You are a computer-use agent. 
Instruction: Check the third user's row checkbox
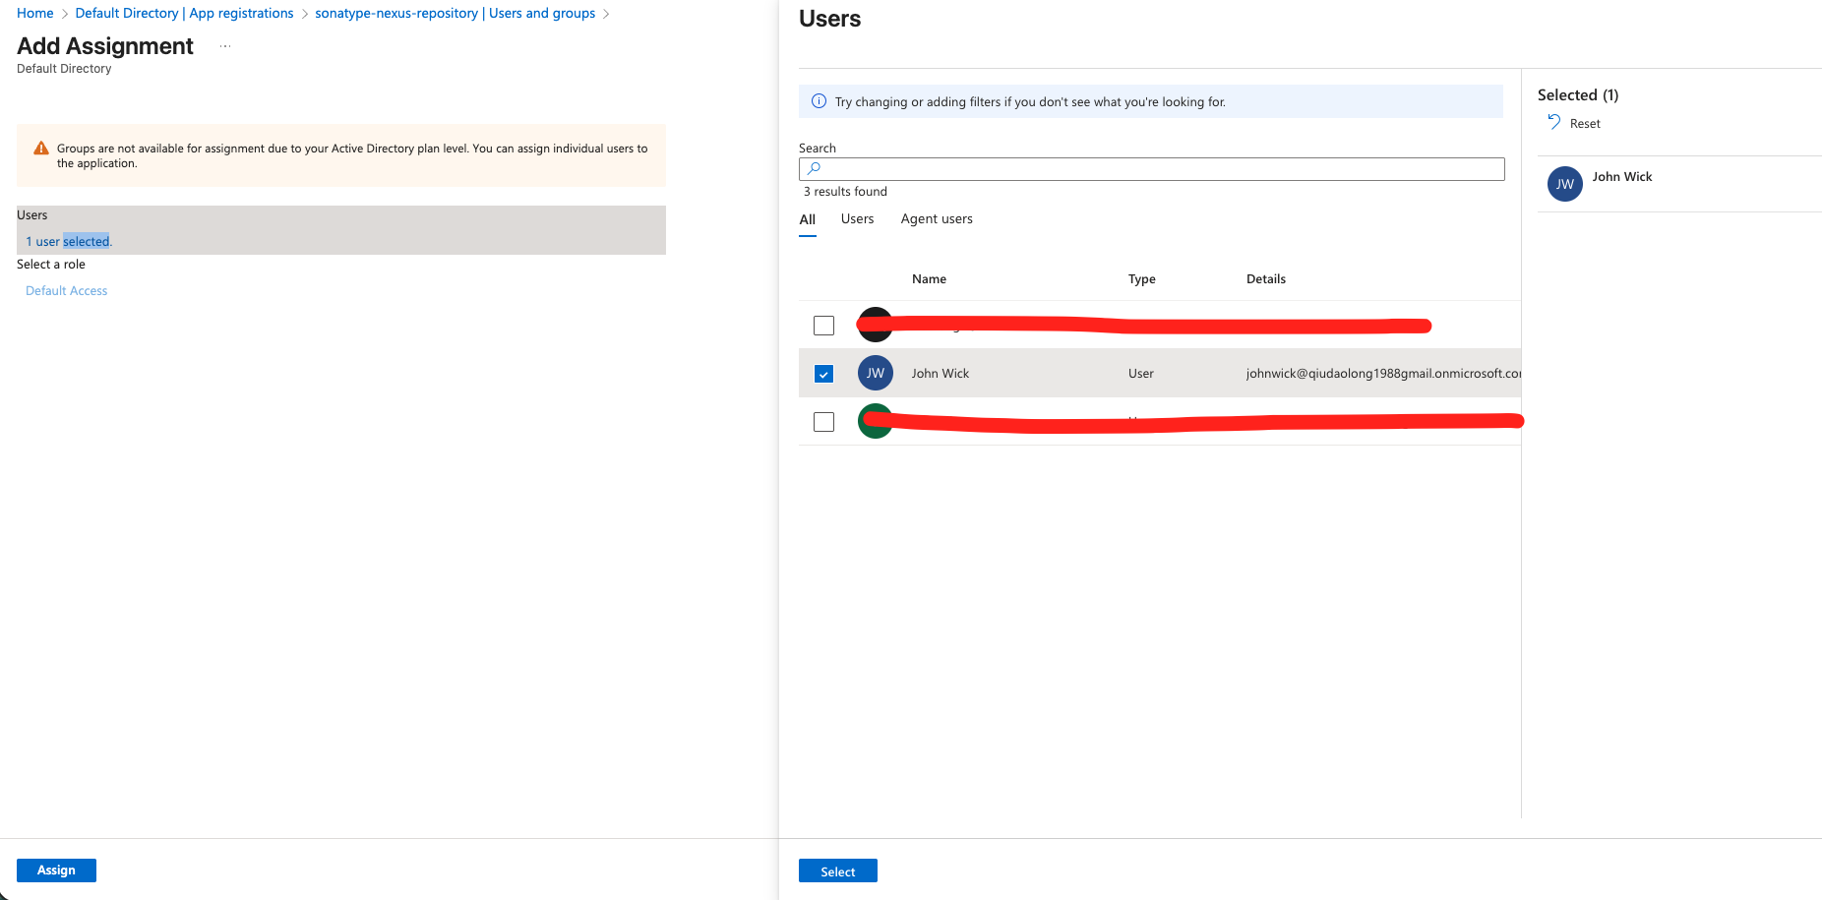[823, 421]
